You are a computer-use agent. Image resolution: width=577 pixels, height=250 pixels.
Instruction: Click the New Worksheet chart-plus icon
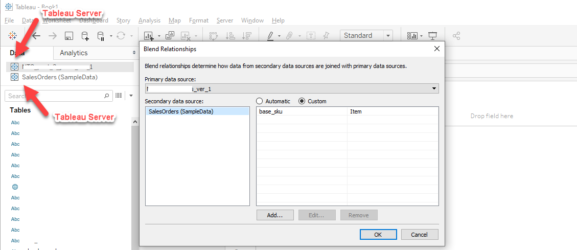pos(149,36)
